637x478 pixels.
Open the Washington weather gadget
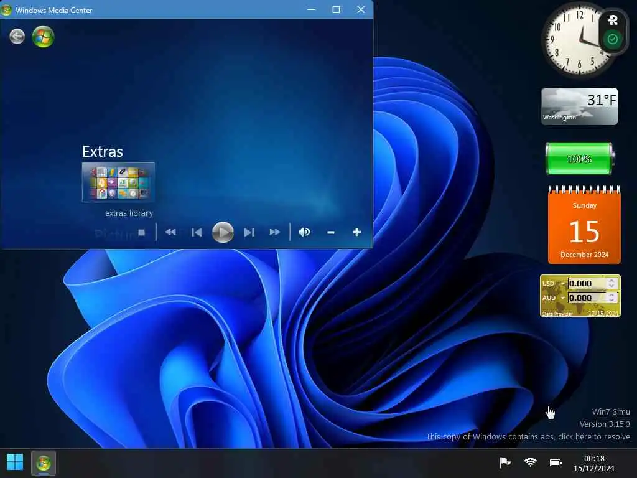(x=579, y=106)
